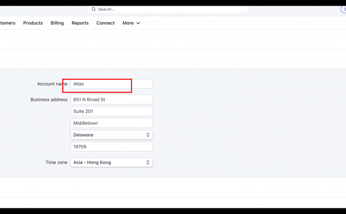Select the Connect tab
The width and height of the screenshot is (346, 214).
(x=105, y=23)
